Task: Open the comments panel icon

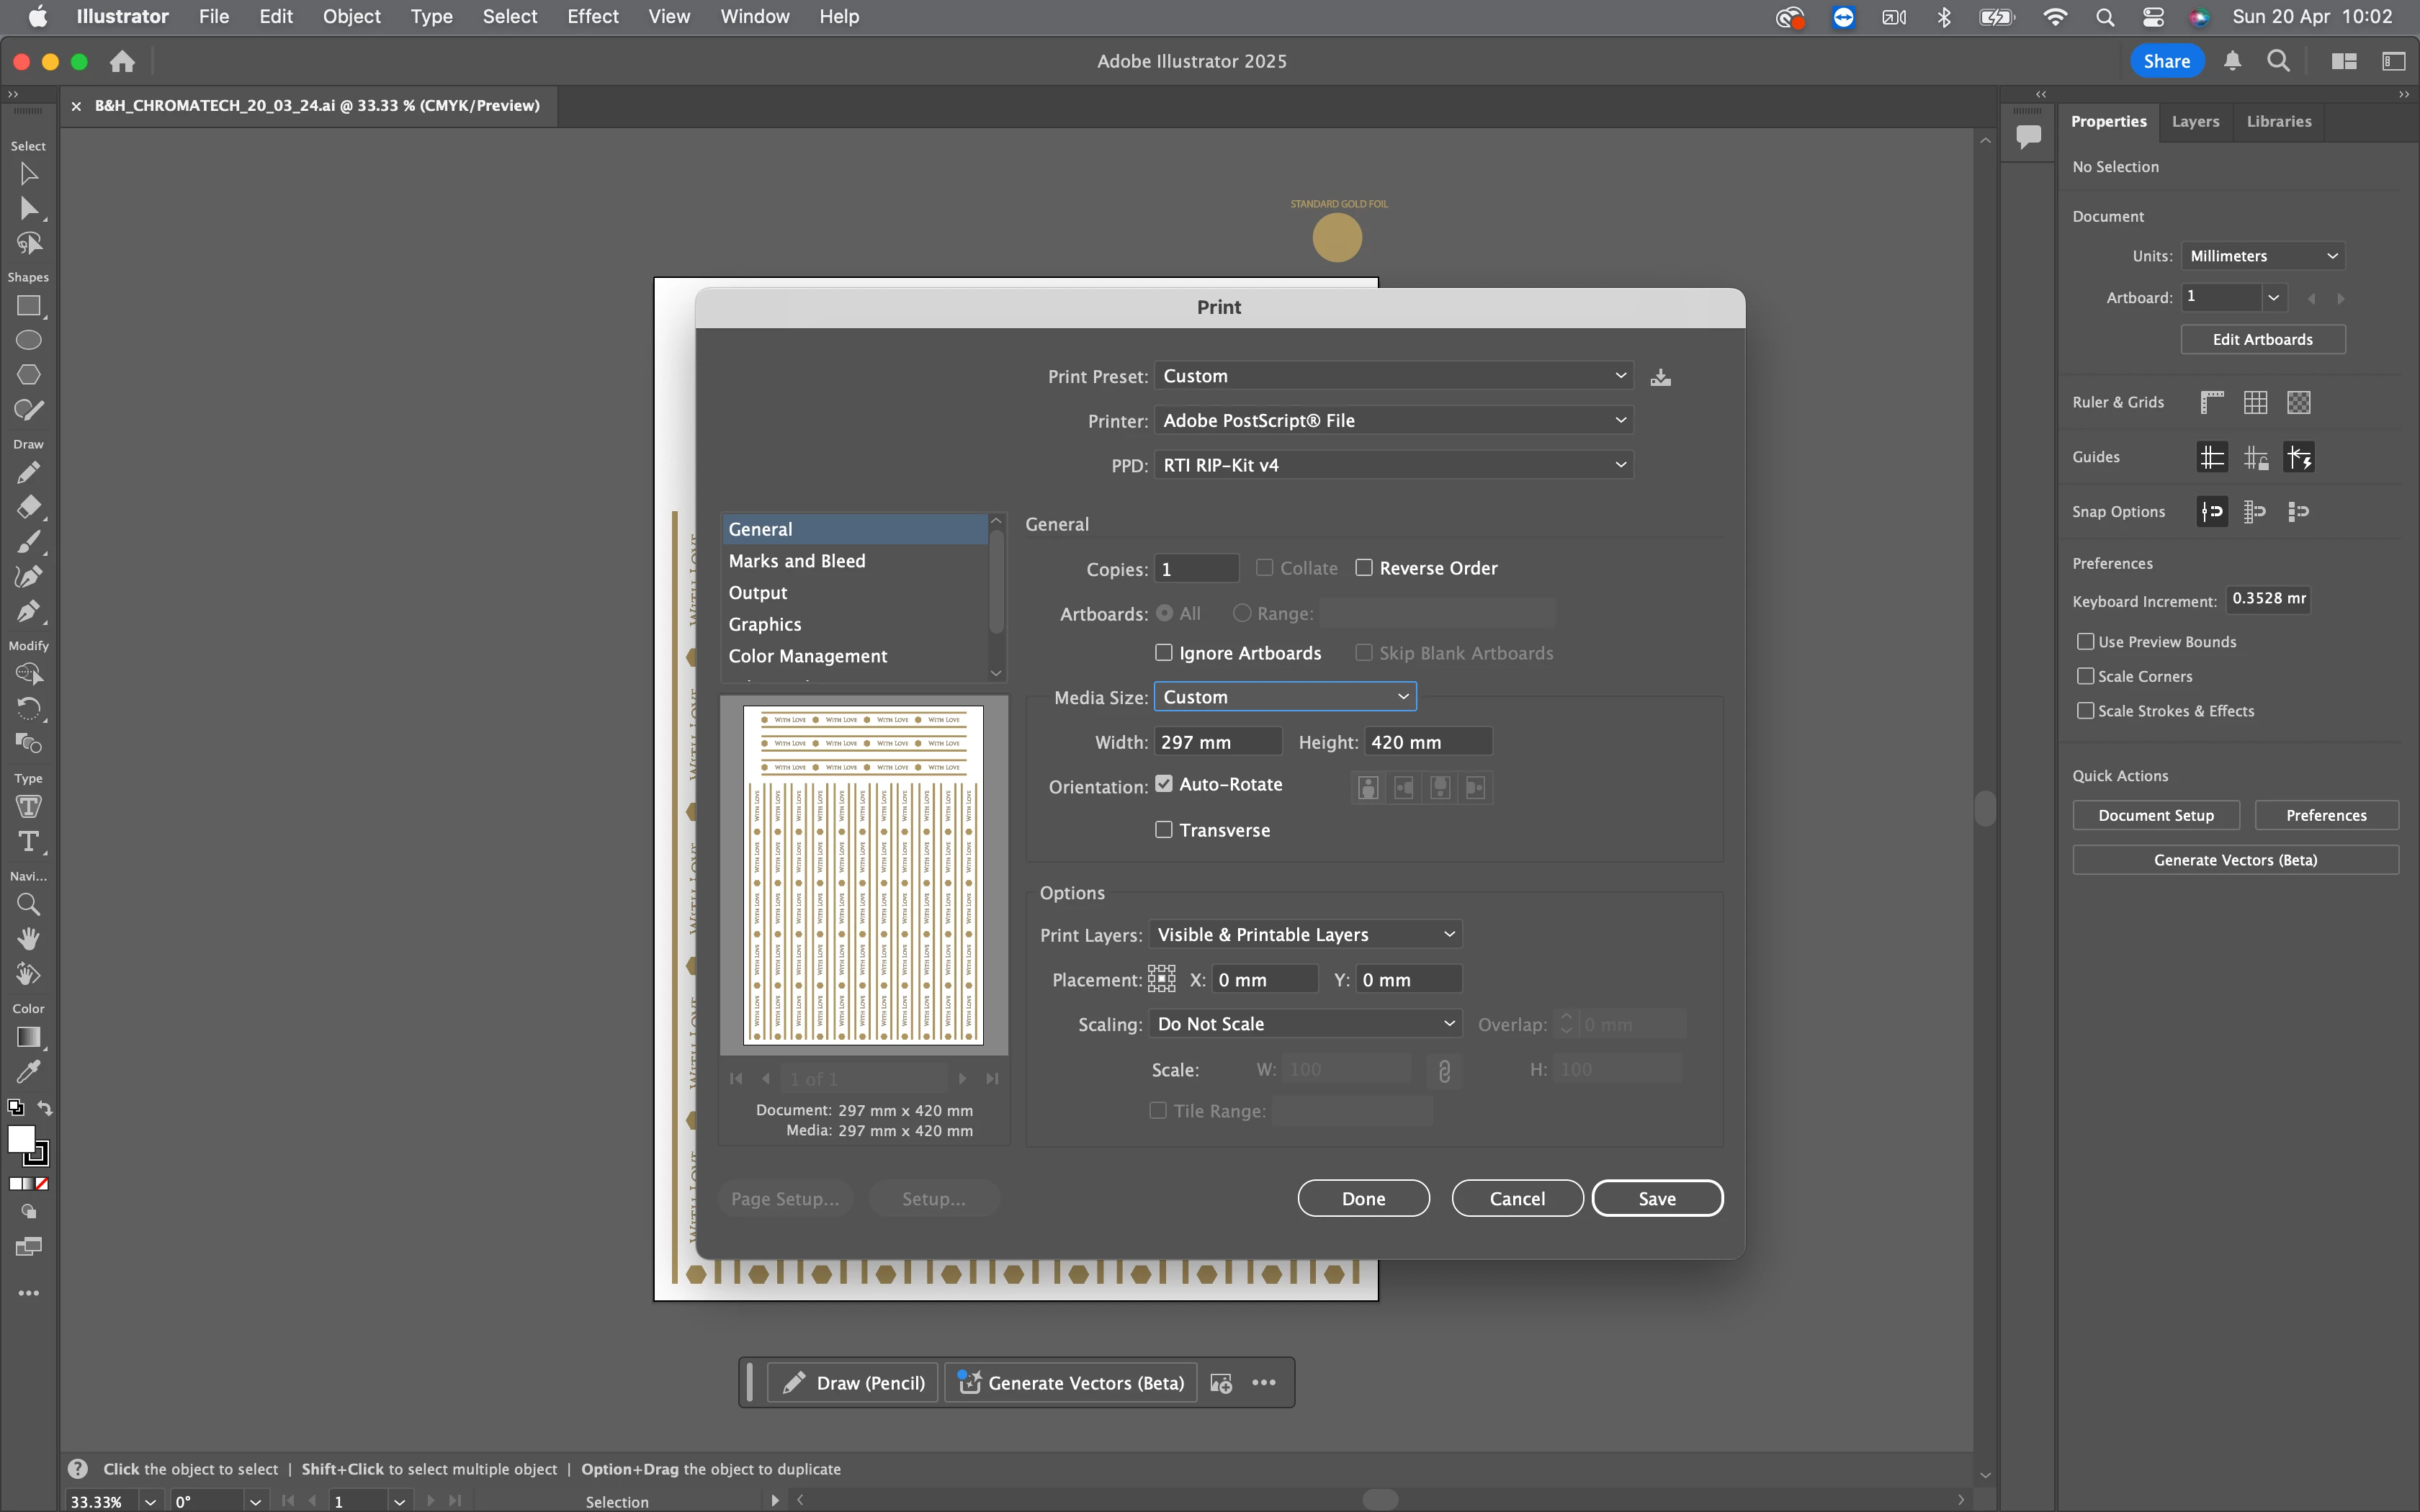Action: (2028, 136)
